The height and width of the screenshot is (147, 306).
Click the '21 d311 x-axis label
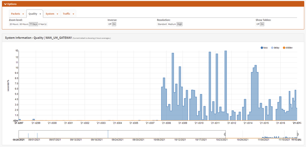pyautogui.click(x=215, y=123)
